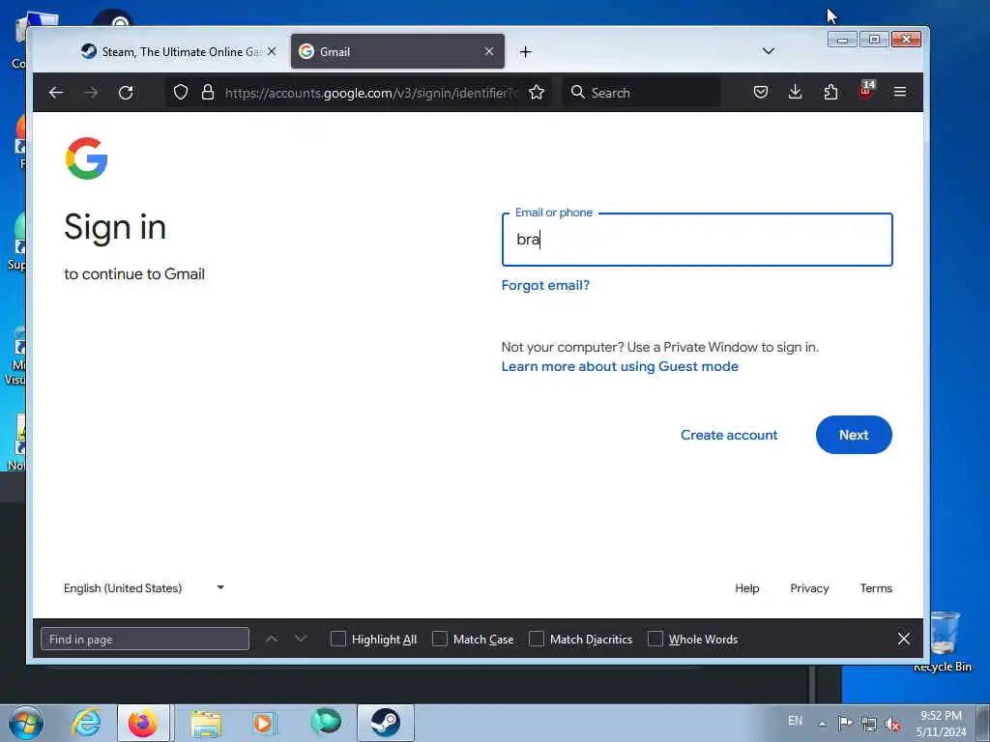Close the find bar with the X

pyautogui.click(x=904, y=640)
